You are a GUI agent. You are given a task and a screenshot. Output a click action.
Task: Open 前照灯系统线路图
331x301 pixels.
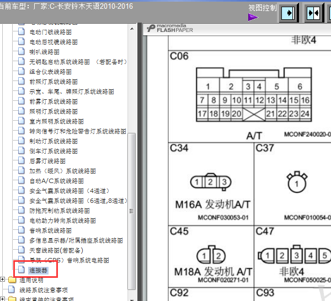pyautogui.click(x=54, y=82)
